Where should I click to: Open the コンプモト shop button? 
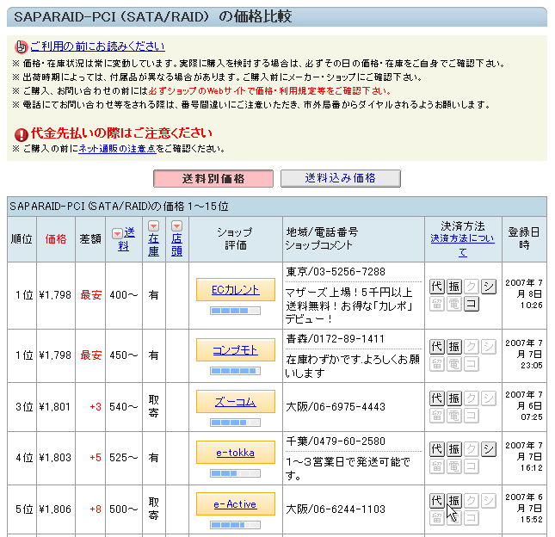click(x=236, y=349)
